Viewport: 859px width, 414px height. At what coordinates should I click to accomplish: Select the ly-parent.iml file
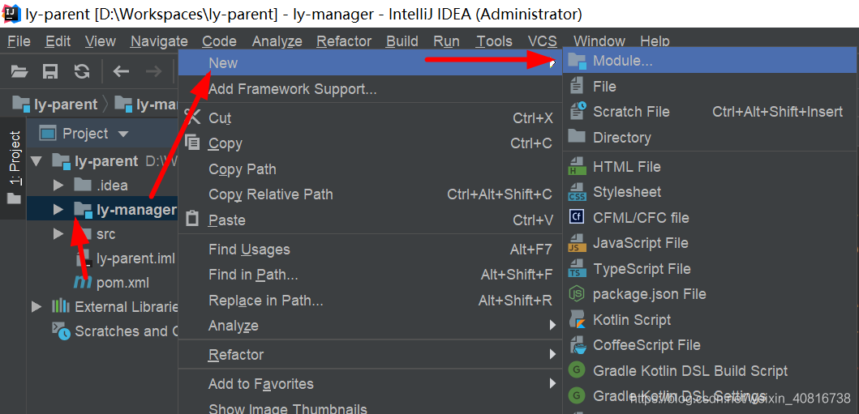(x=135, y=258)
